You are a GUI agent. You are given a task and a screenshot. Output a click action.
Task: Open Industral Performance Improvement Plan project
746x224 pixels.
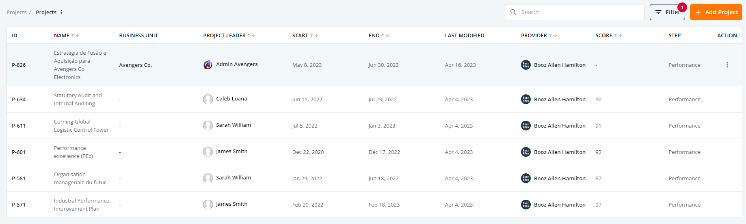tap(82, 205)
